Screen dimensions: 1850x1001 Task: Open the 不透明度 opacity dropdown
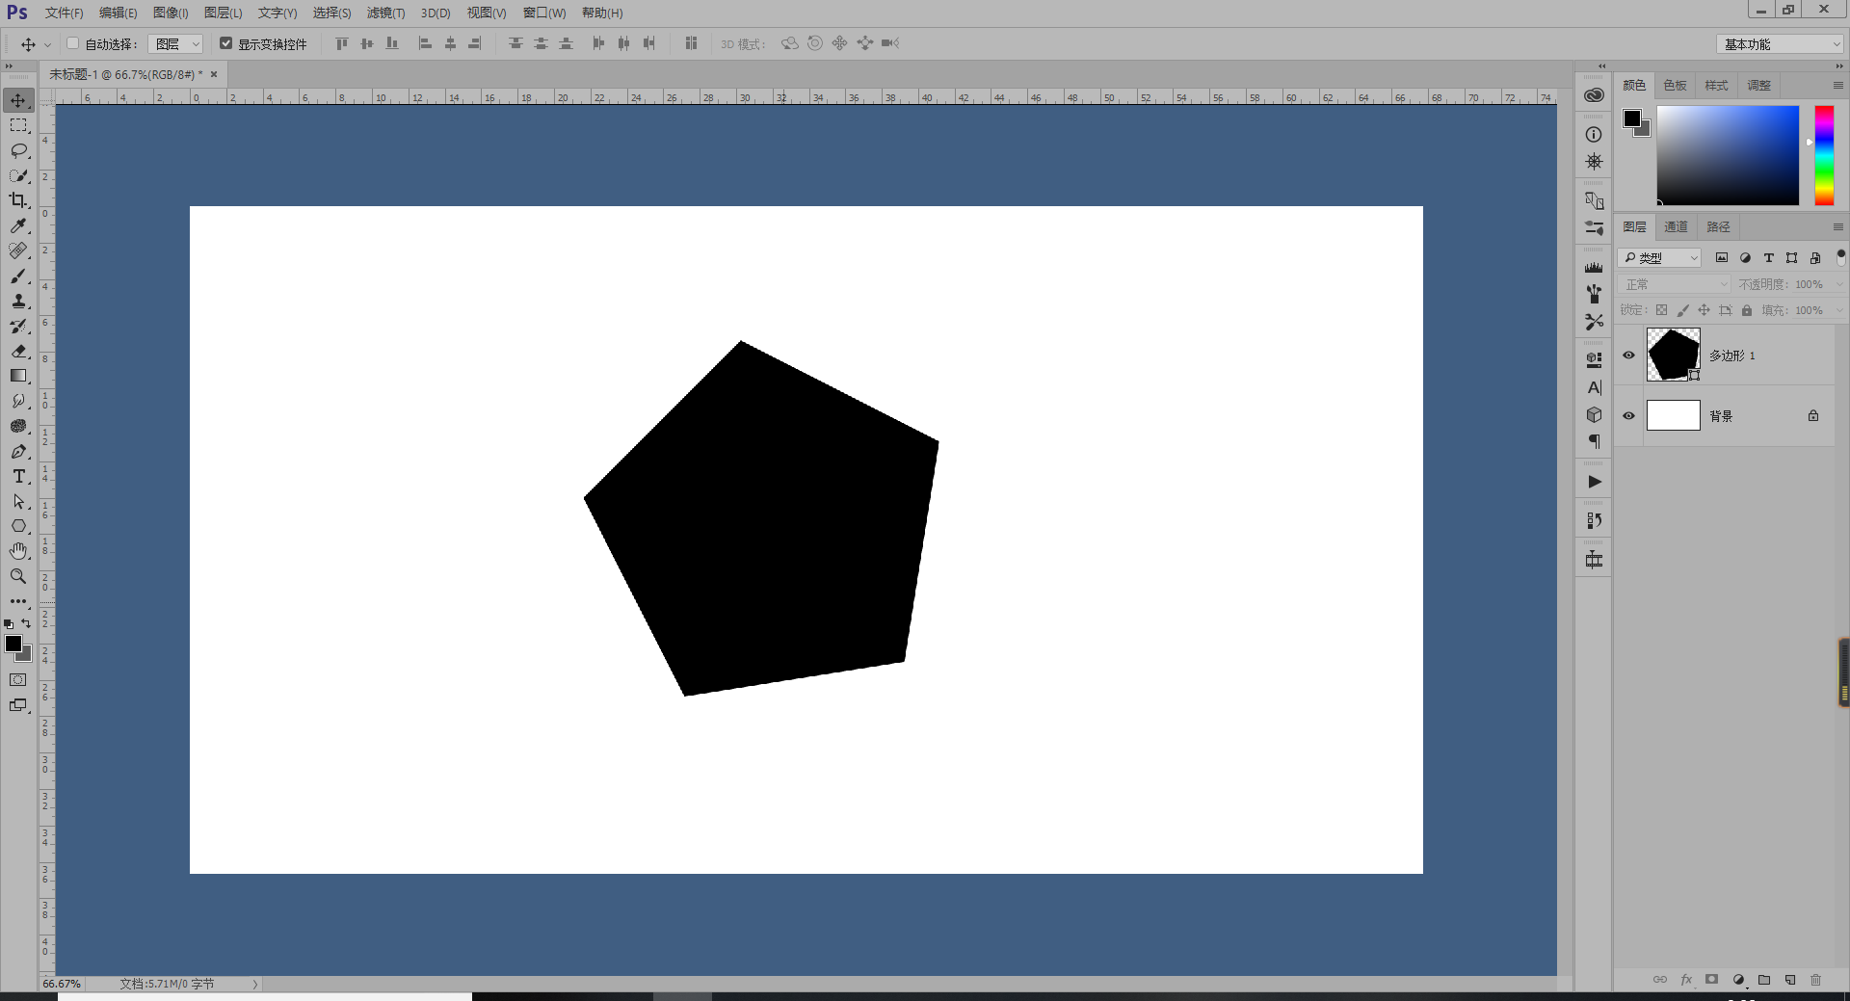point(1838,284)
